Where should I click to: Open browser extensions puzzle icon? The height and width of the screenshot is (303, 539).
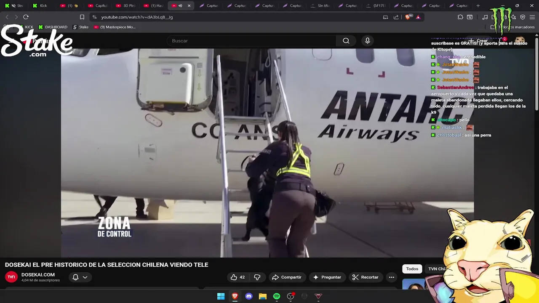[460, 17]
